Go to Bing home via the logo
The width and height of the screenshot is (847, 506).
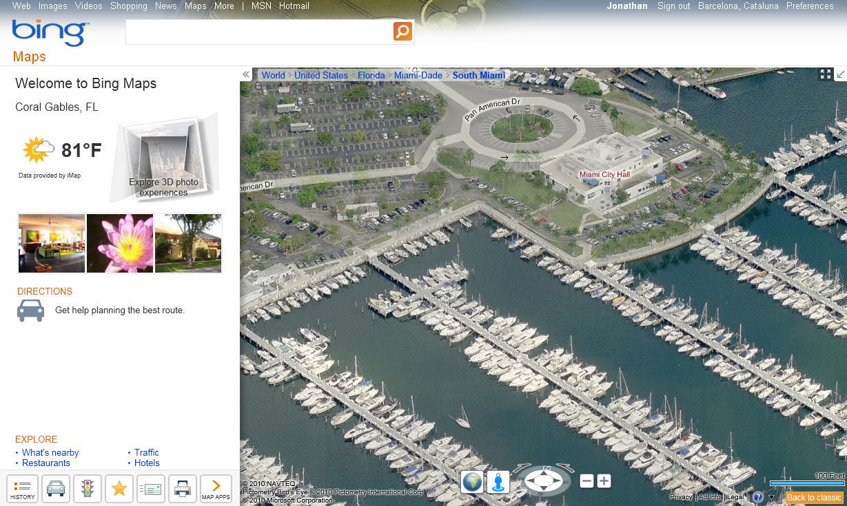tap(50, 33)
